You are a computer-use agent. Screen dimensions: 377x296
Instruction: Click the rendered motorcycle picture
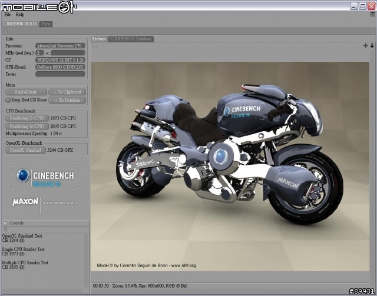(x=230, y=167)
